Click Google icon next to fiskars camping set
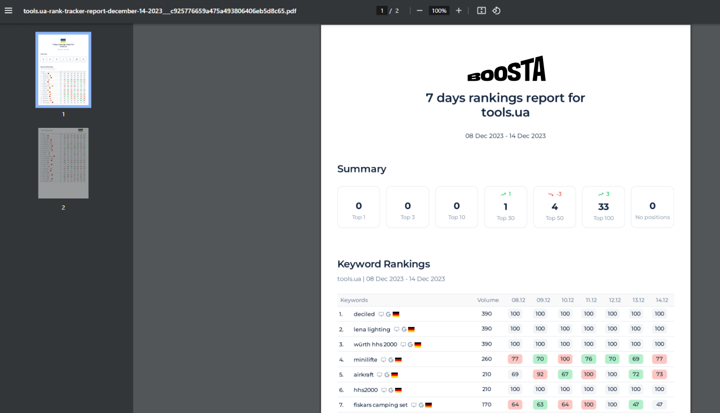This screenshot has width=720, height=413. [x=421, y=406]
